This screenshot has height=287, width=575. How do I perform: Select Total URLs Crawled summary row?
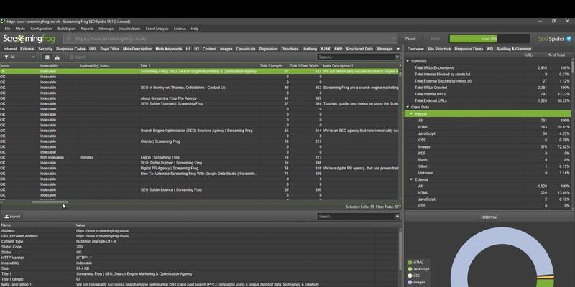(x=488, y=88)
